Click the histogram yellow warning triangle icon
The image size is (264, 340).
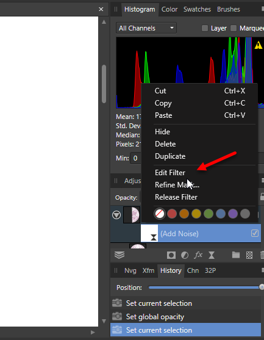pos(258,45)
